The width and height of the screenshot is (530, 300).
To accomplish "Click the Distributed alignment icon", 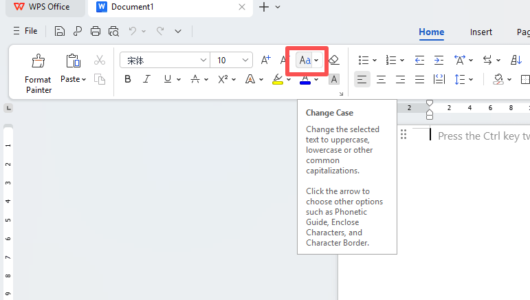I will [439, 80].
